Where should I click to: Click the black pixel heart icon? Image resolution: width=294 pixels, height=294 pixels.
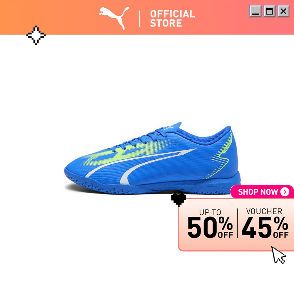click(x=178, y=199)
